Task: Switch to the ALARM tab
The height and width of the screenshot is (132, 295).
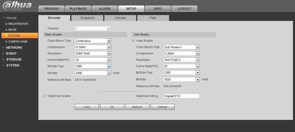Action: [105, 9]
